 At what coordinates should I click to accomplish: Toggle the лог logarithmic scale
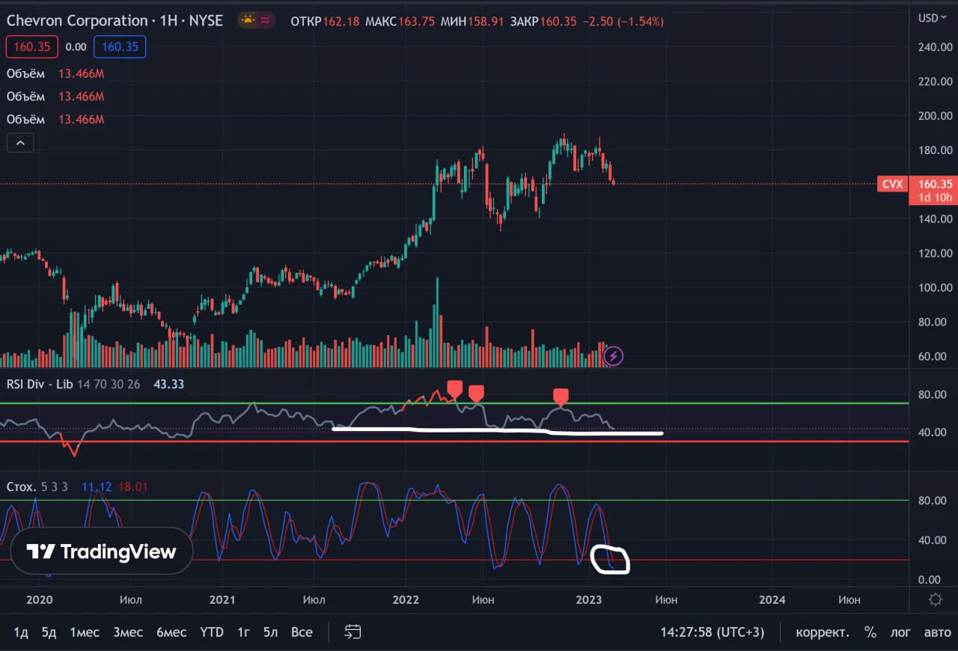pos(900,632)
